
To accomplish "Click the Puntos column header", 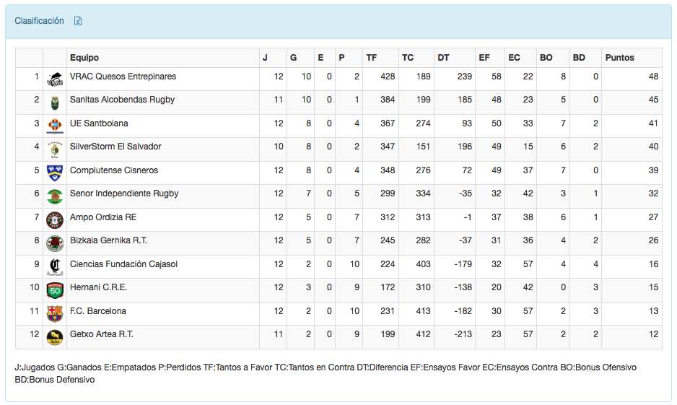I will (619, 58).
